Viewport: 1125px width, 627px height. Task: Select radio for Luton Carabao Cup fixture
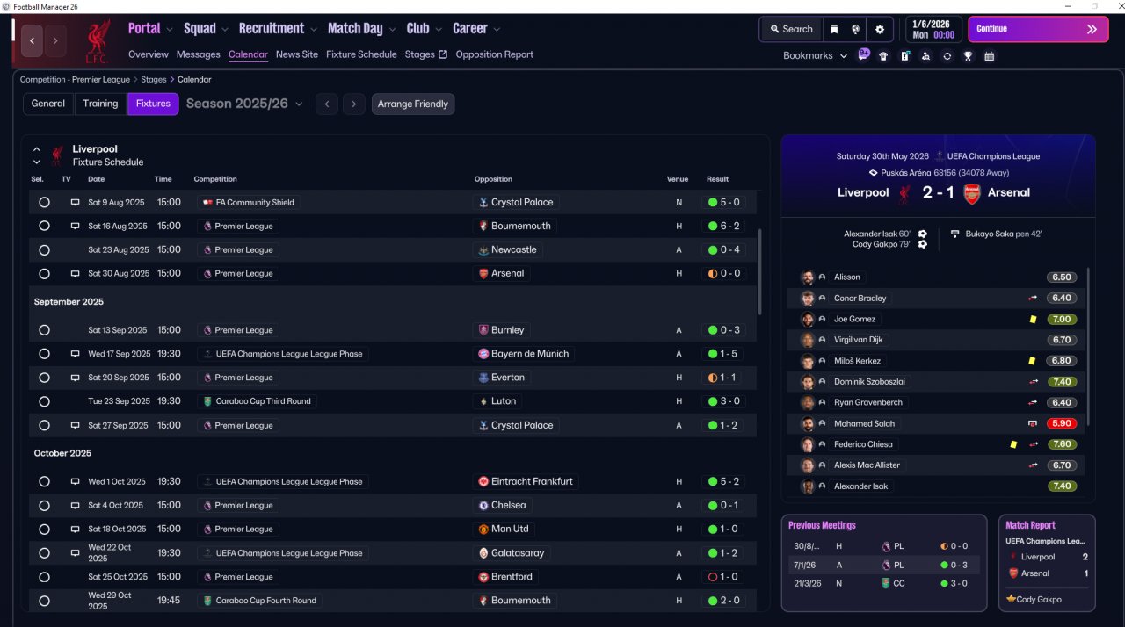coord(44,401)
